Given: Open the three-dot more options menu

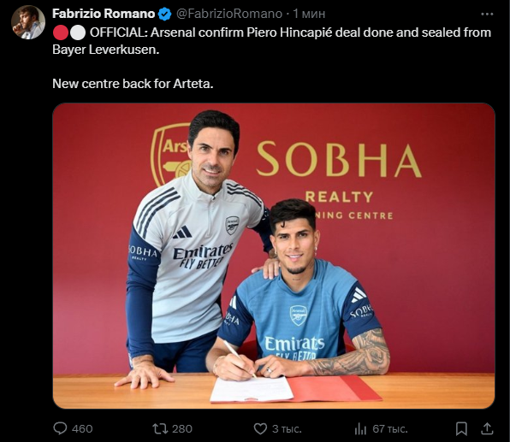Looking at the screenshot, I should point(487,14).
